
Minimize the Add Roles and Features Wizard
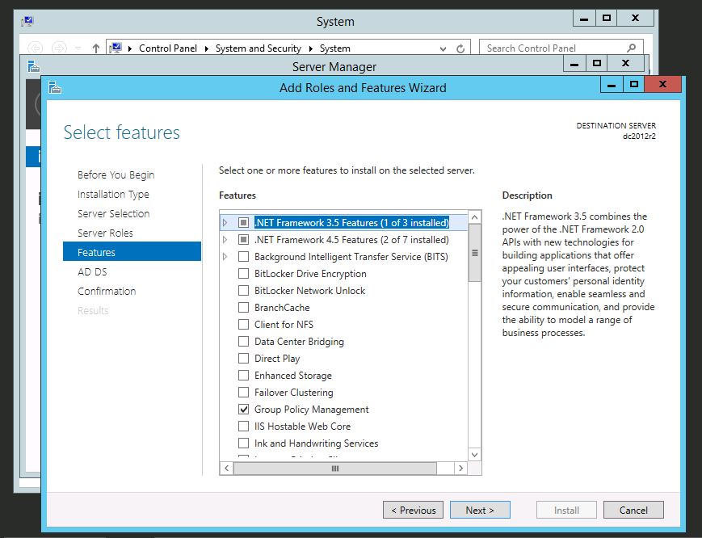[x=612, y=85]
